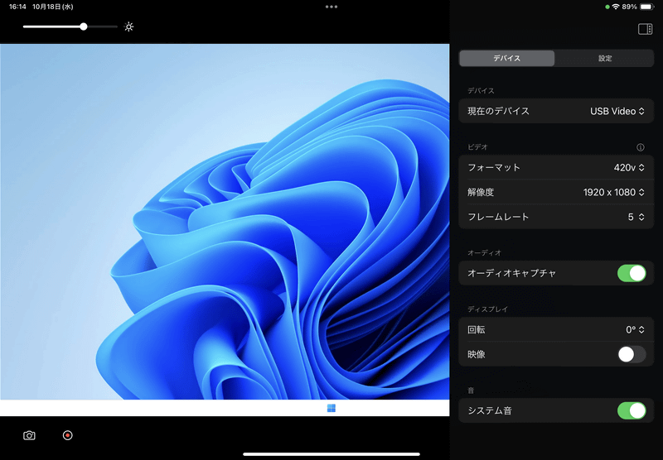
Task: Adjust the brightness slider knob
Action: tap(84, 26)
